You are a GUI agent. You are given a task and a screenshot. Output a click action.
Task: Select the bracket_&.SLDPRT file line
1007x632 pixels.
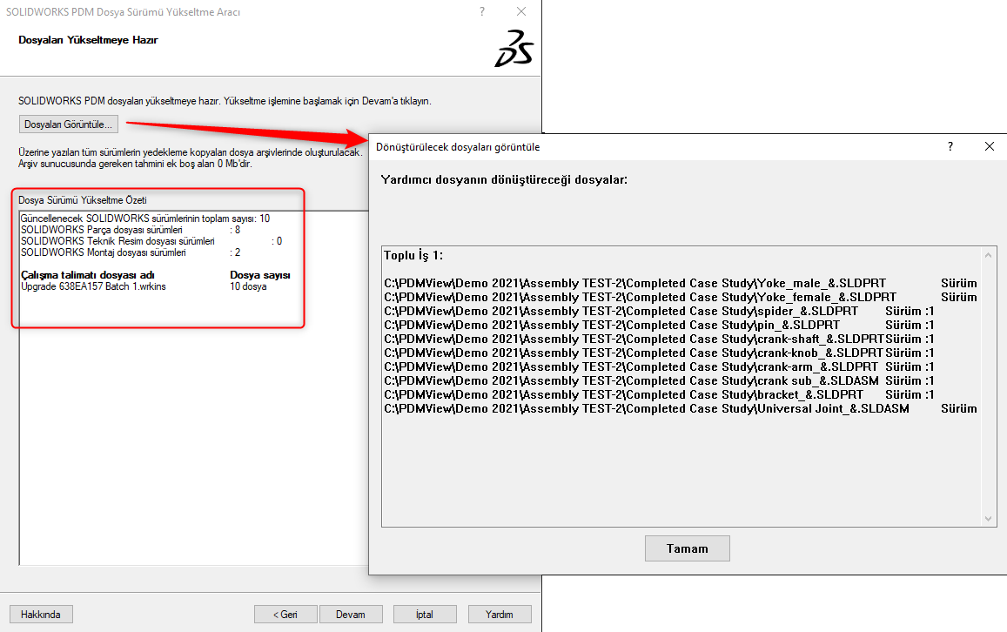660,395
